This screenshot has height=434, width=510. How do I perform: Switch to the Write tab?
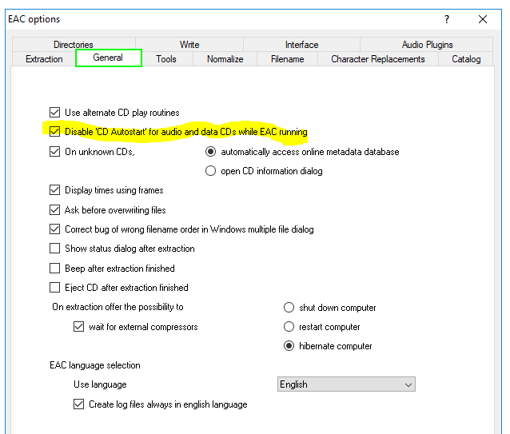[x=189, y=45]
